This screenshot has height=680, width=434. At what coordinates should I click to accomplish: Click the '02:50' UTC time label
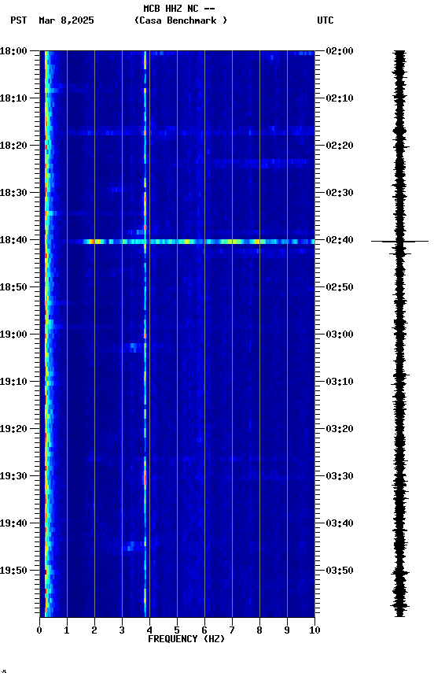click(340, 287)
